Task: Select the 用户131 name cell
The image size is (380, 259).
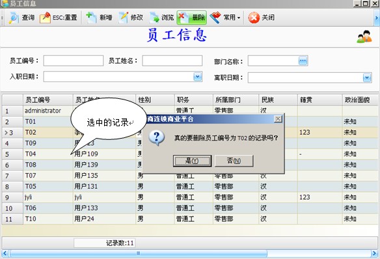Action: point(104,186)
